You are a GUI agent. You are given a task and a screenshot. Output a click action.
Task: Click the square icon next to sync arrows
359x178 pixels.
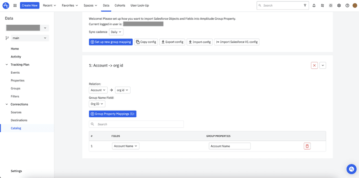[x=331, y=5]
